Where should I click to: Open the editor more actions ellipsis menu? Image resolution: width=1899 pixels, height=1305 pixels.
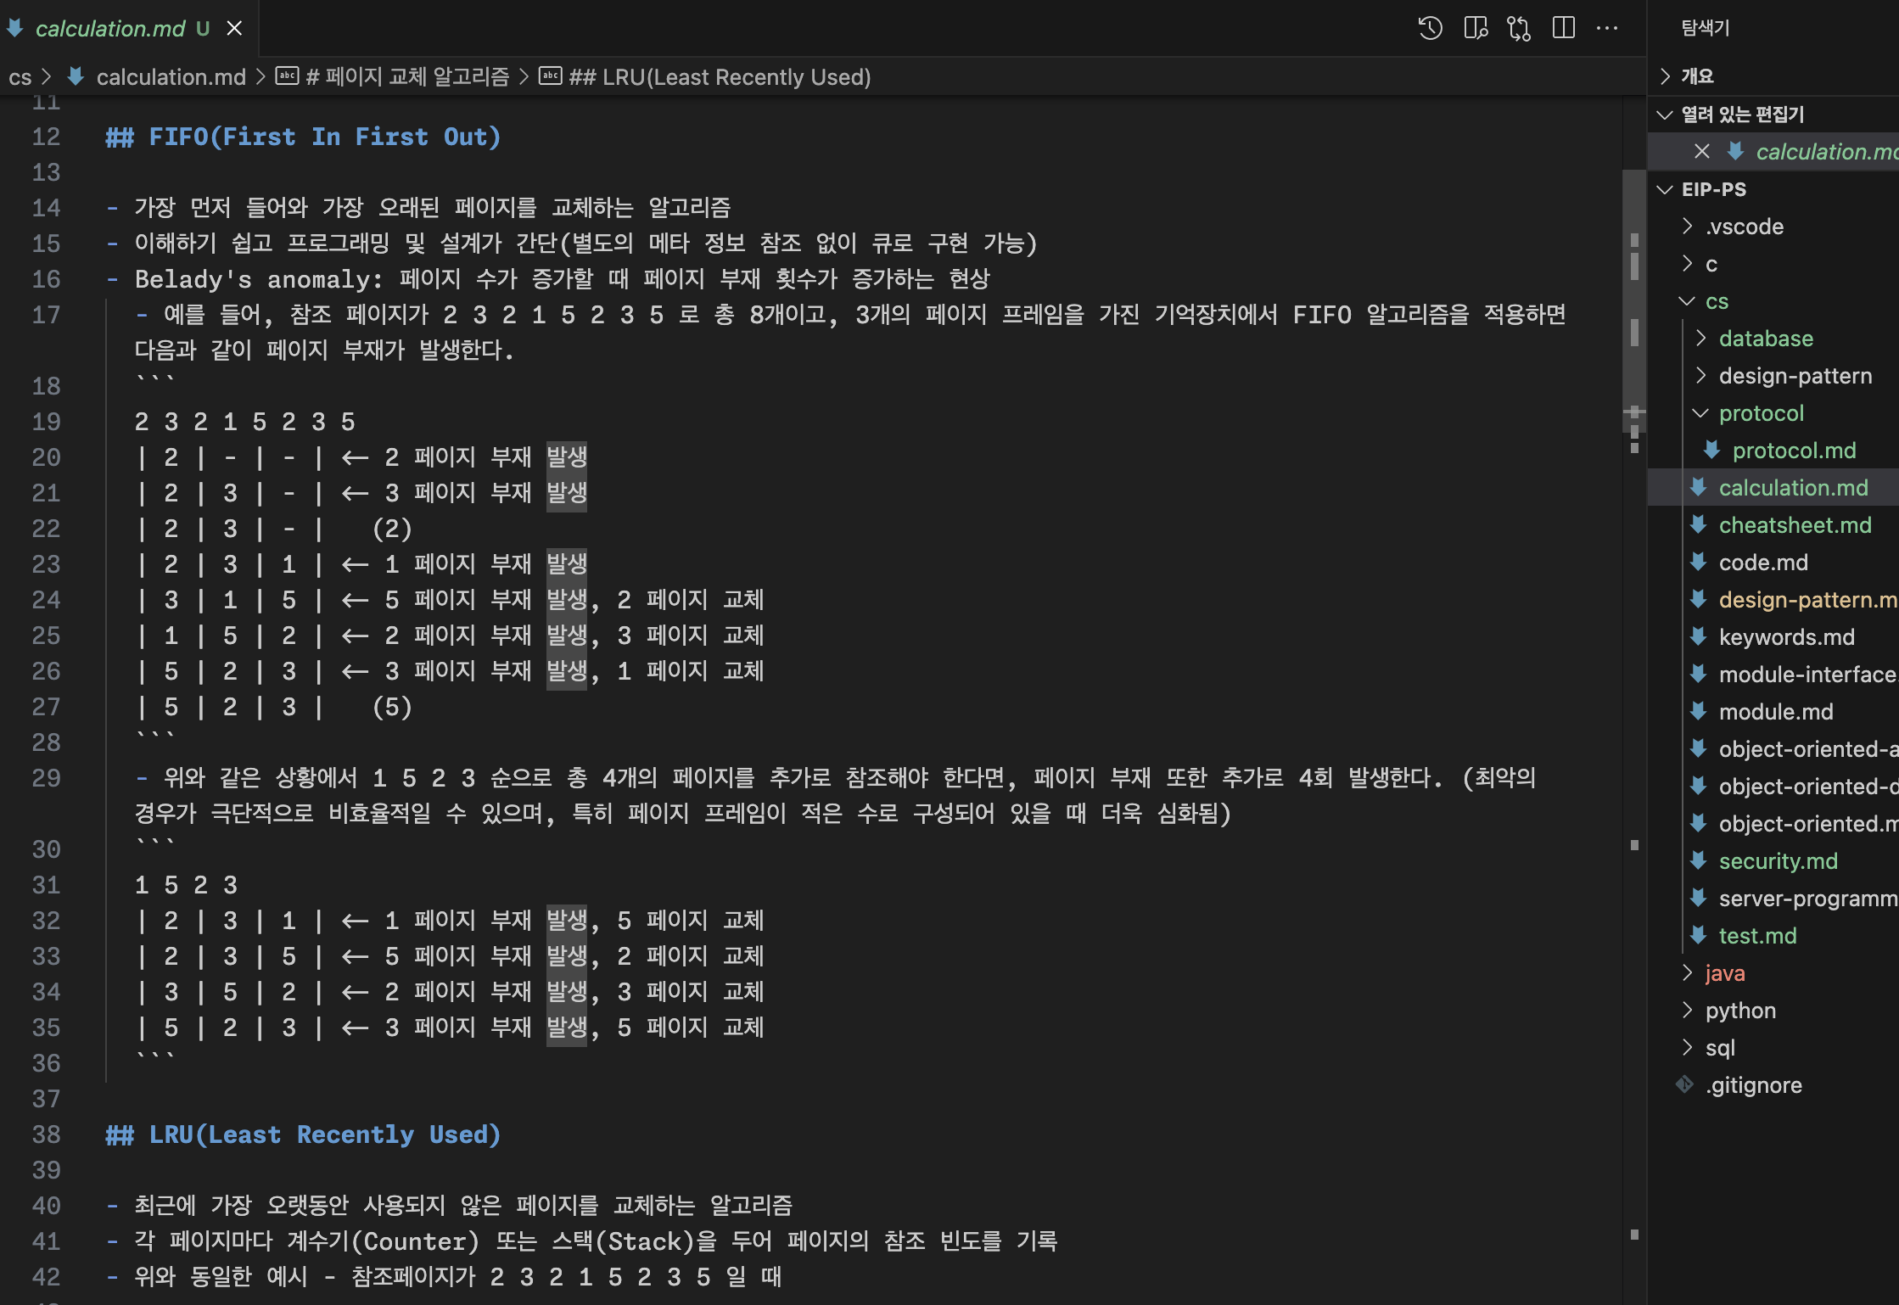point(1607,28)
